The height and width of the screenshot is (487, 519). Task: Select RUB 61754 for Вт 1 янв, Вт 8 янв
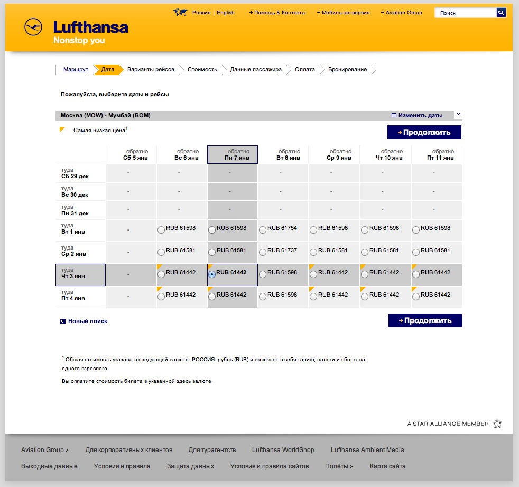[263, 230]
